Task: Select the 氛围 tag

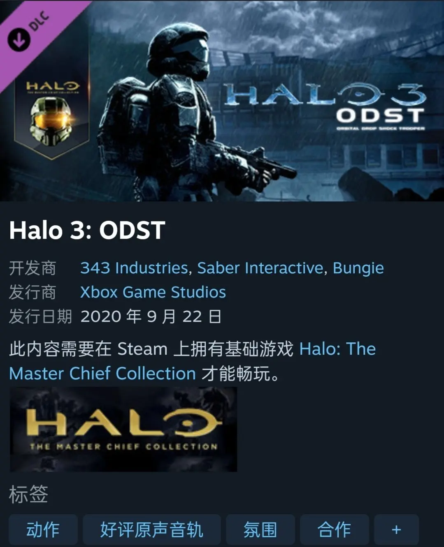Action: [x=260, y=530]
